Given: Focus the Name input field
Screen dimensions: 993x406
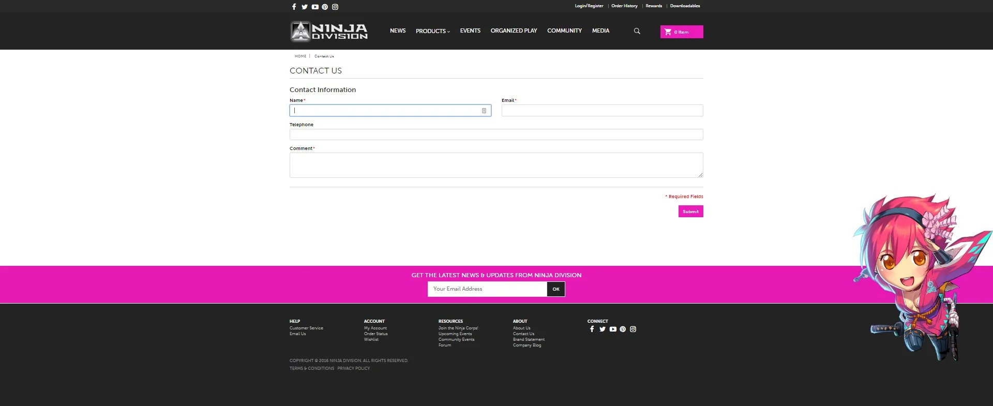Looking at the screenshot, I should click(x=390, y=111).
